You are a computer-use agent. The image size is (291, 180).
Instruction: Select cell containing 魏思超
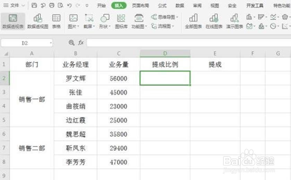(76, 134)
